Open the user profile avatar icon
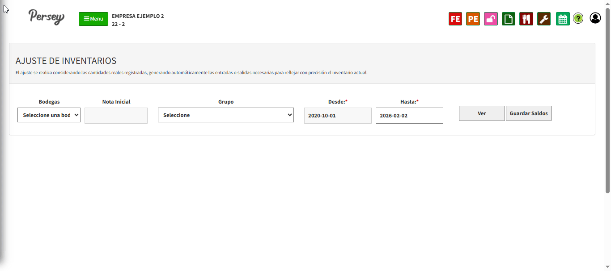The width and height of the screenshot is (611, 271). [595, 18]
